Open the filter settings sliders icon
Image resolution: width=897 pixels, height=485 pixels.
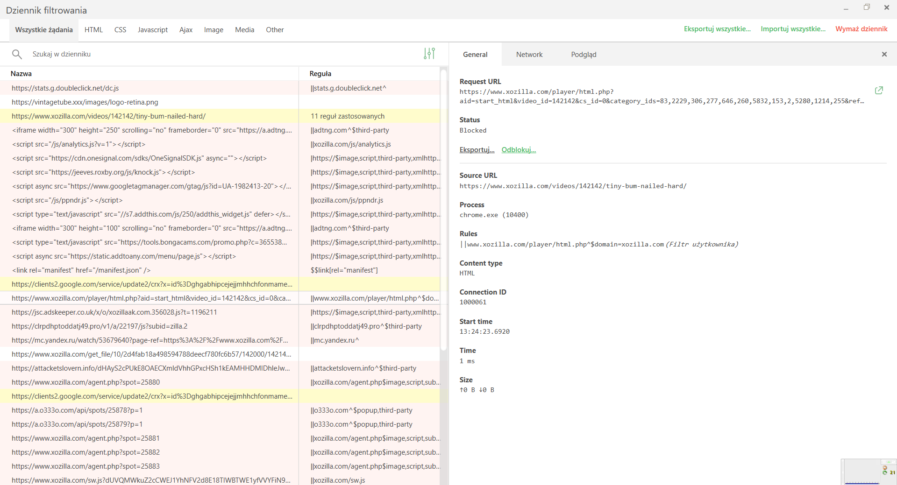428,54
